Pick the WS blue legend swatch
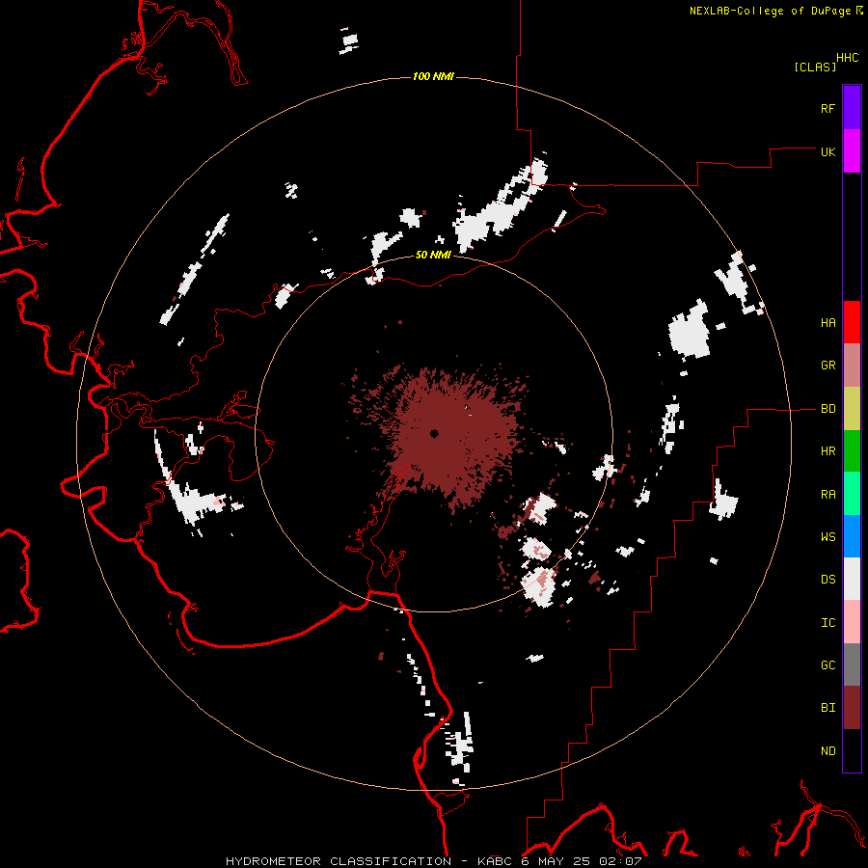This screenshot has width=868, height=868. [x=852, y=536]
